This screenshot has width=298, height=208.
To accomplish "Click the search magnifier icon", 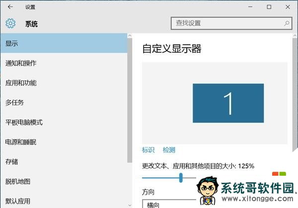I will pos(287,23).
